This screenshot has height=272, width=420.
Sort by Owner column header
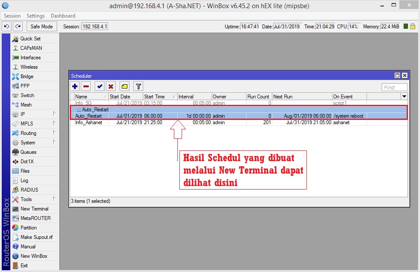pos(229,97)
